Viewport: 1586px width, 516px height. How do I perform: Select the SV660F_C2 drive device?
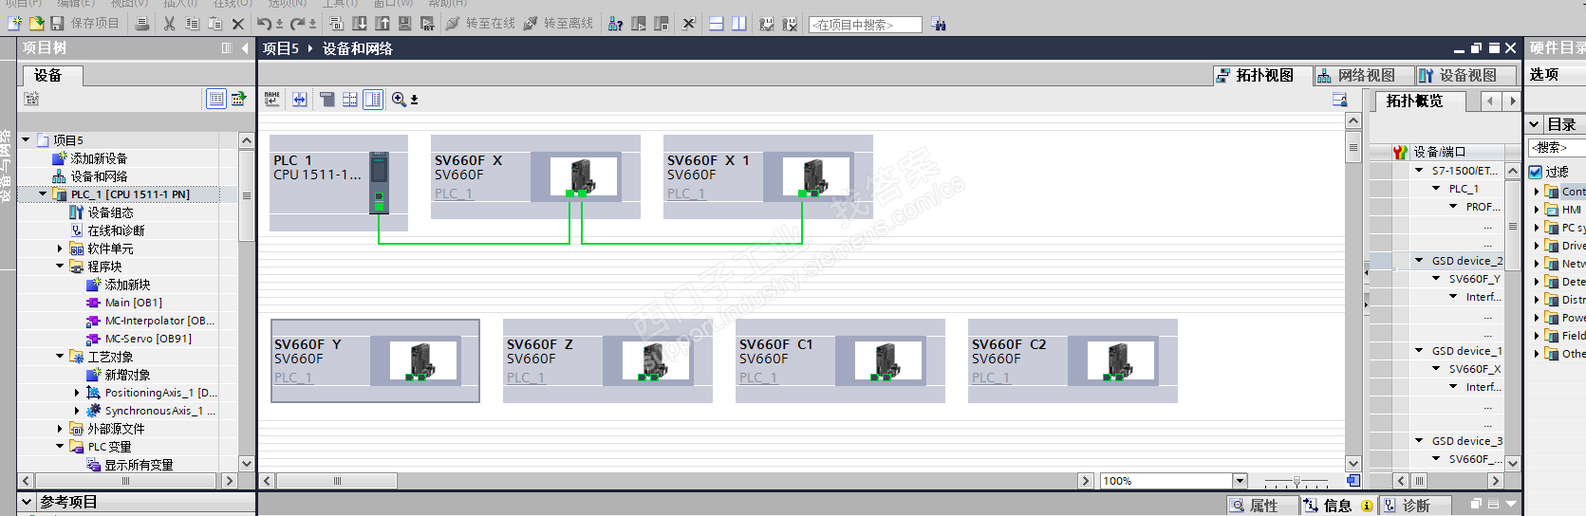pyautogui.click(x=1073, y=360)
